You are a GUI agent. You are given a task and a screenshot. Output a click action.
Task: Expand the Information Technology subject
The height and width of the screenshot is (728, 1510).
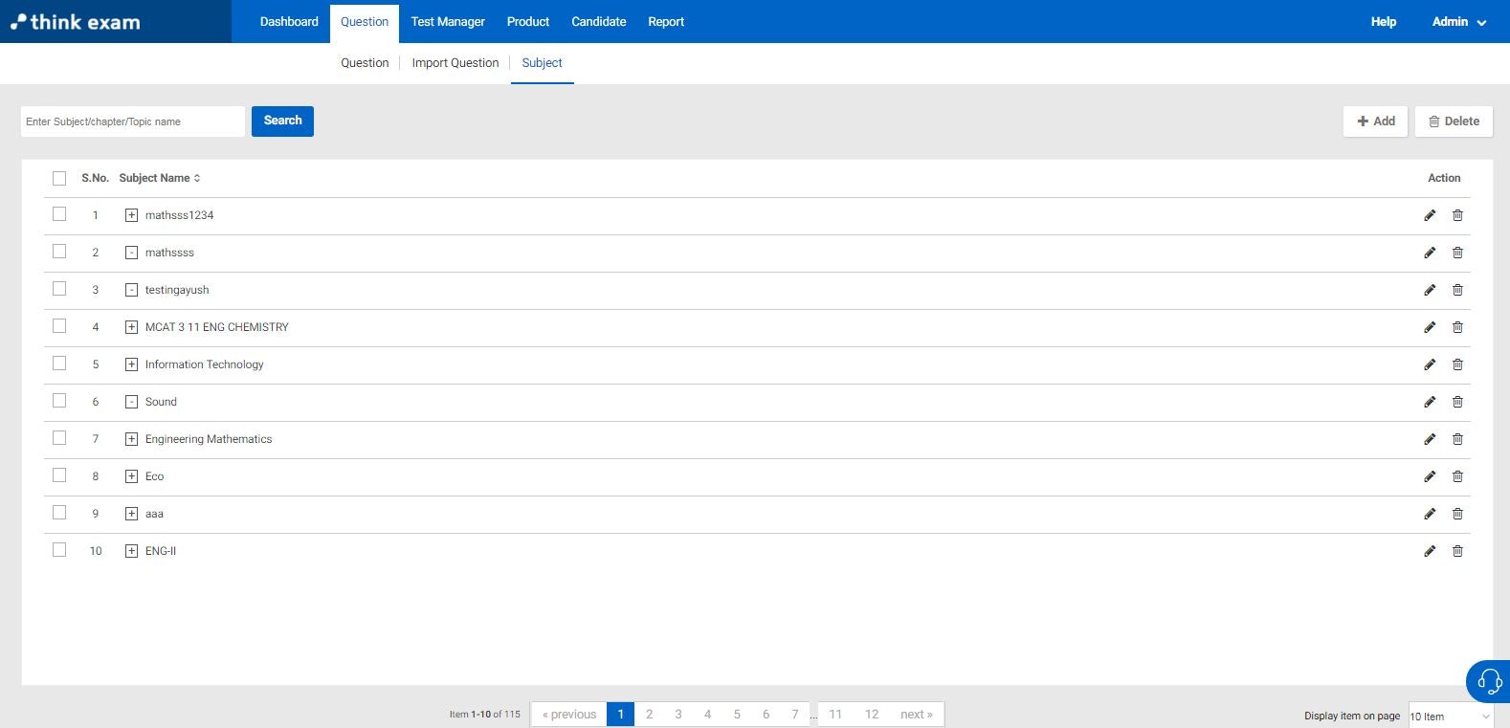132,364
